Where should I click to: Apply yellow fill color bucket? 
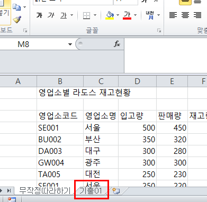point(110,15)
